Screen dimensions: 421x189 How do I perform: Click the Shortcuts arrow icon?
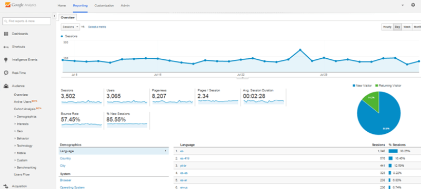(x=6, y=47)
